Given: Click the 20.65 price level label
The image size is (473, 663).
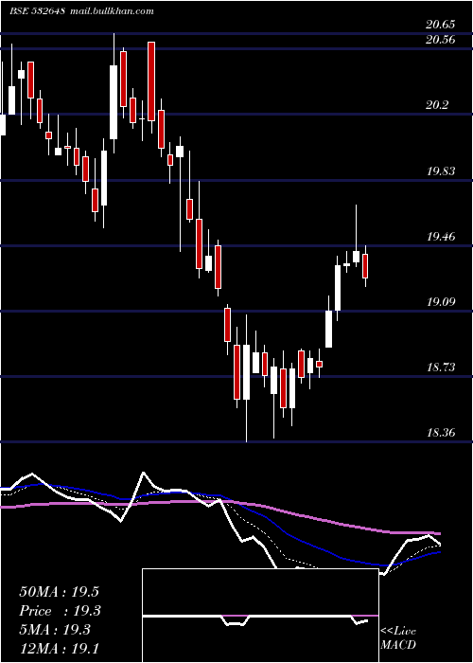Looking at the screenshot, I should click(440, 25).
